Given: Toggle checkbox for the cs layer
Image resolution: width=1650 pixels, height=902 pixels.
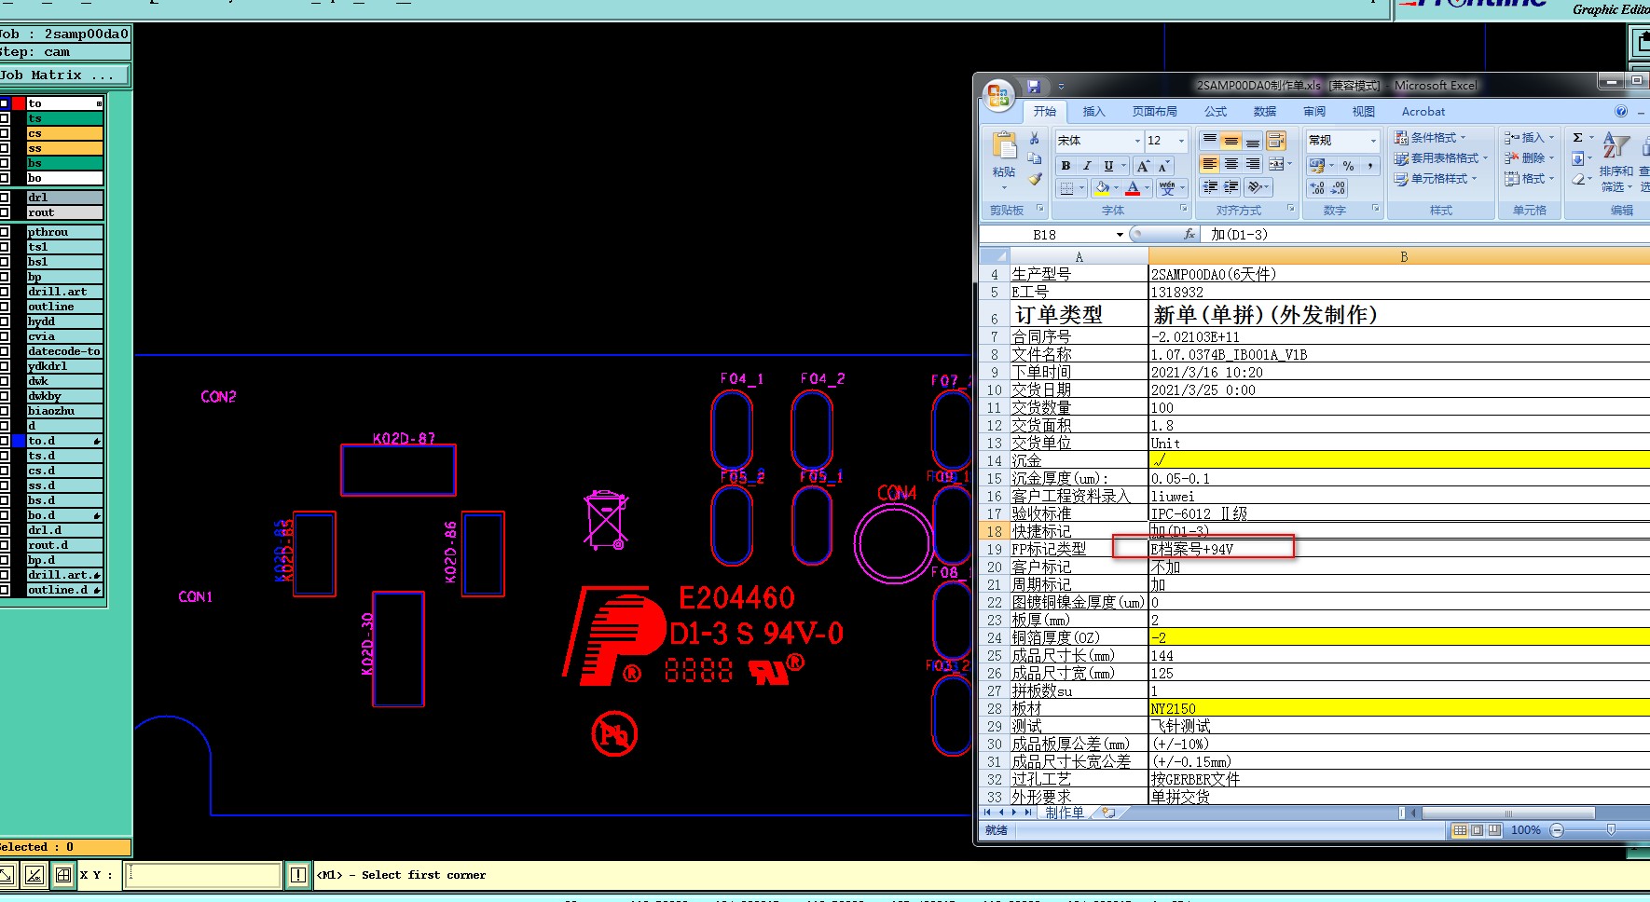Looking at the screenshot, I should (x=5, y=133).
